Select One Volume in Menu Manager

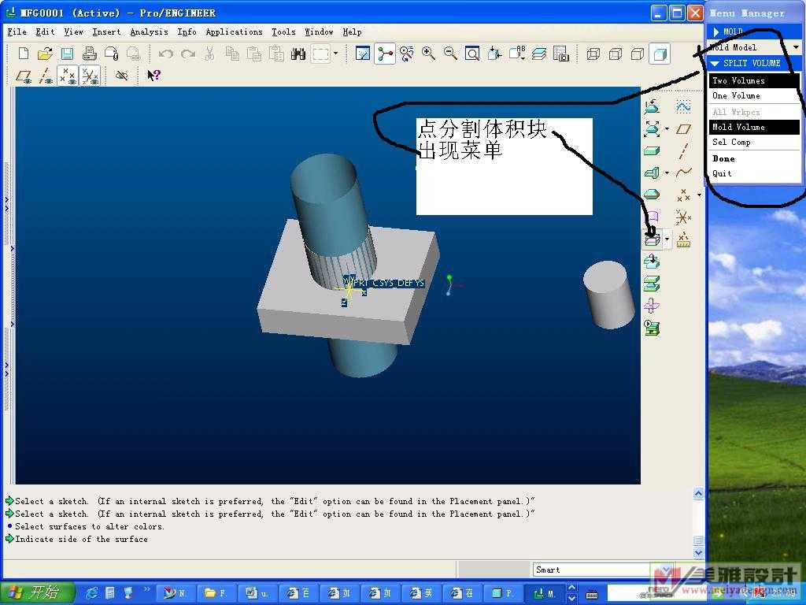pyautogui.click(x=754, y=95)
